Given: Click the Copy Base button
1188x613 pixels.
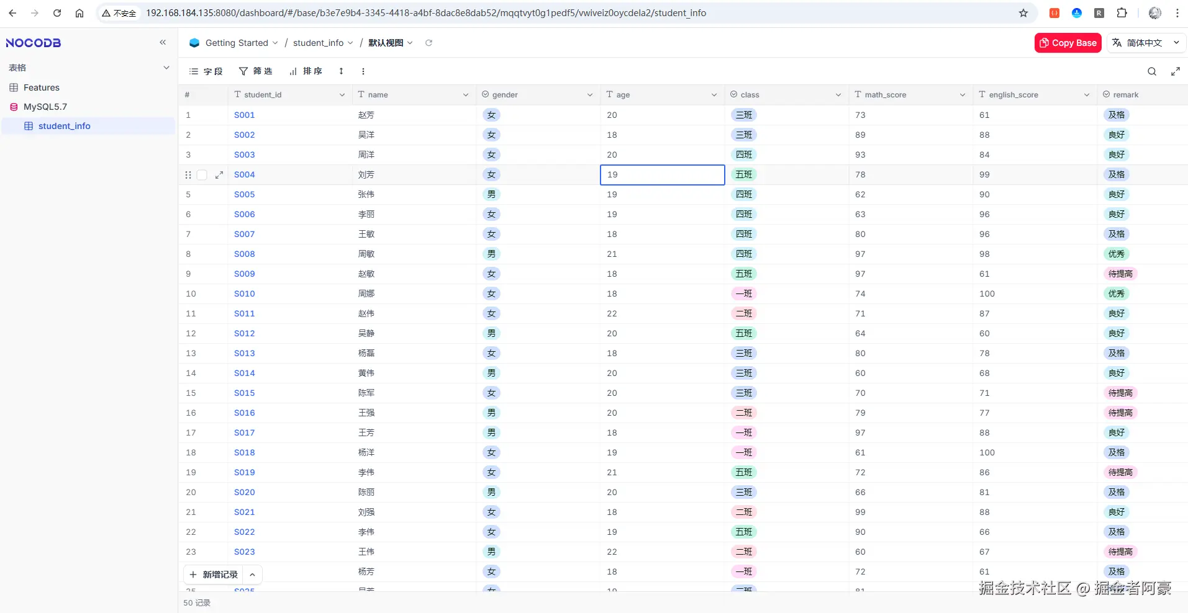Looking at the screenshot, I should tap(1068, 43).
